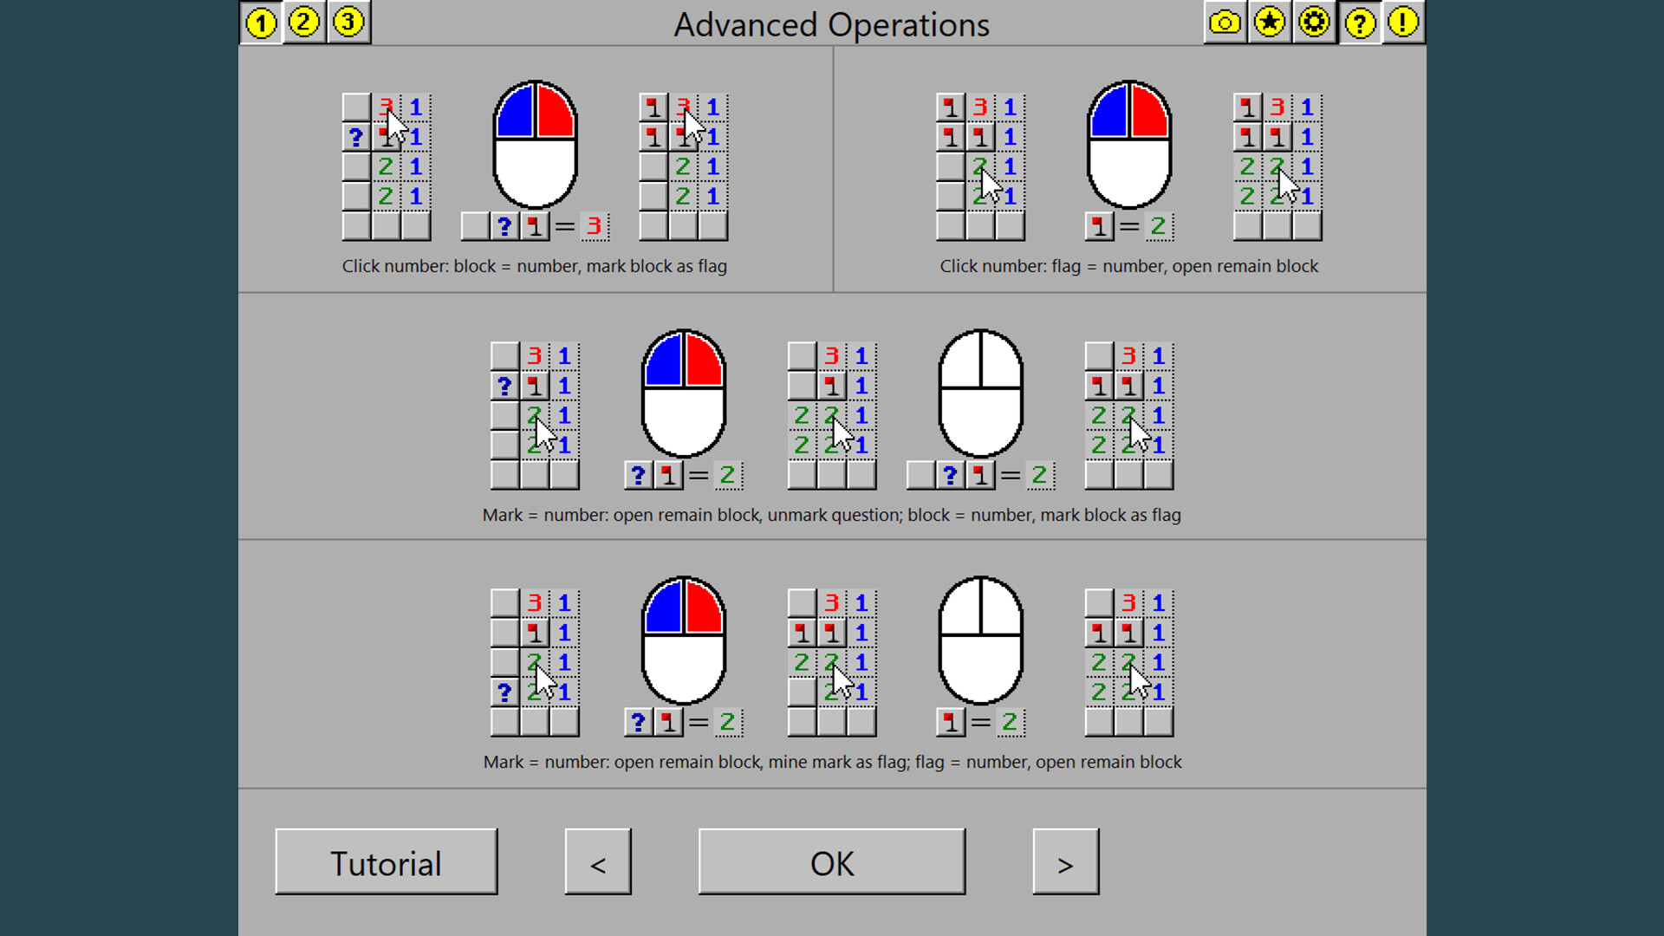1664x936 pixels.
Task: Select the circled number 2 level icon
Action: [x=304, y=23]
